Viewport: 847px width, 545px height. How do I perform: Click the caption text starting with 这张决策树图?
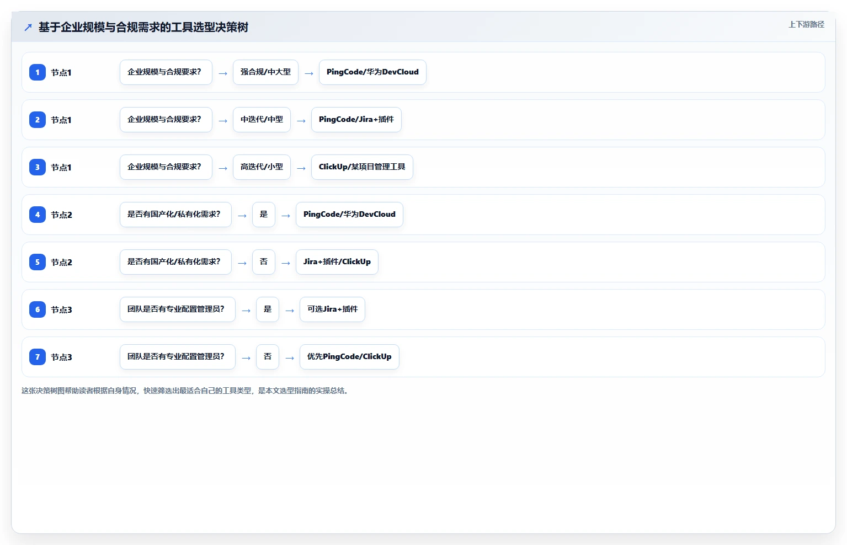tap(185, 391)
